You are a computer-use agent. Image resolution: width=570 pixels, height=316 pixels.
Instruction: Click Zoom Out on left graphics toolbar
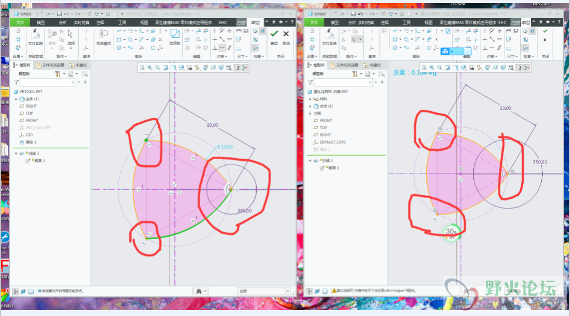pos(158,67)
